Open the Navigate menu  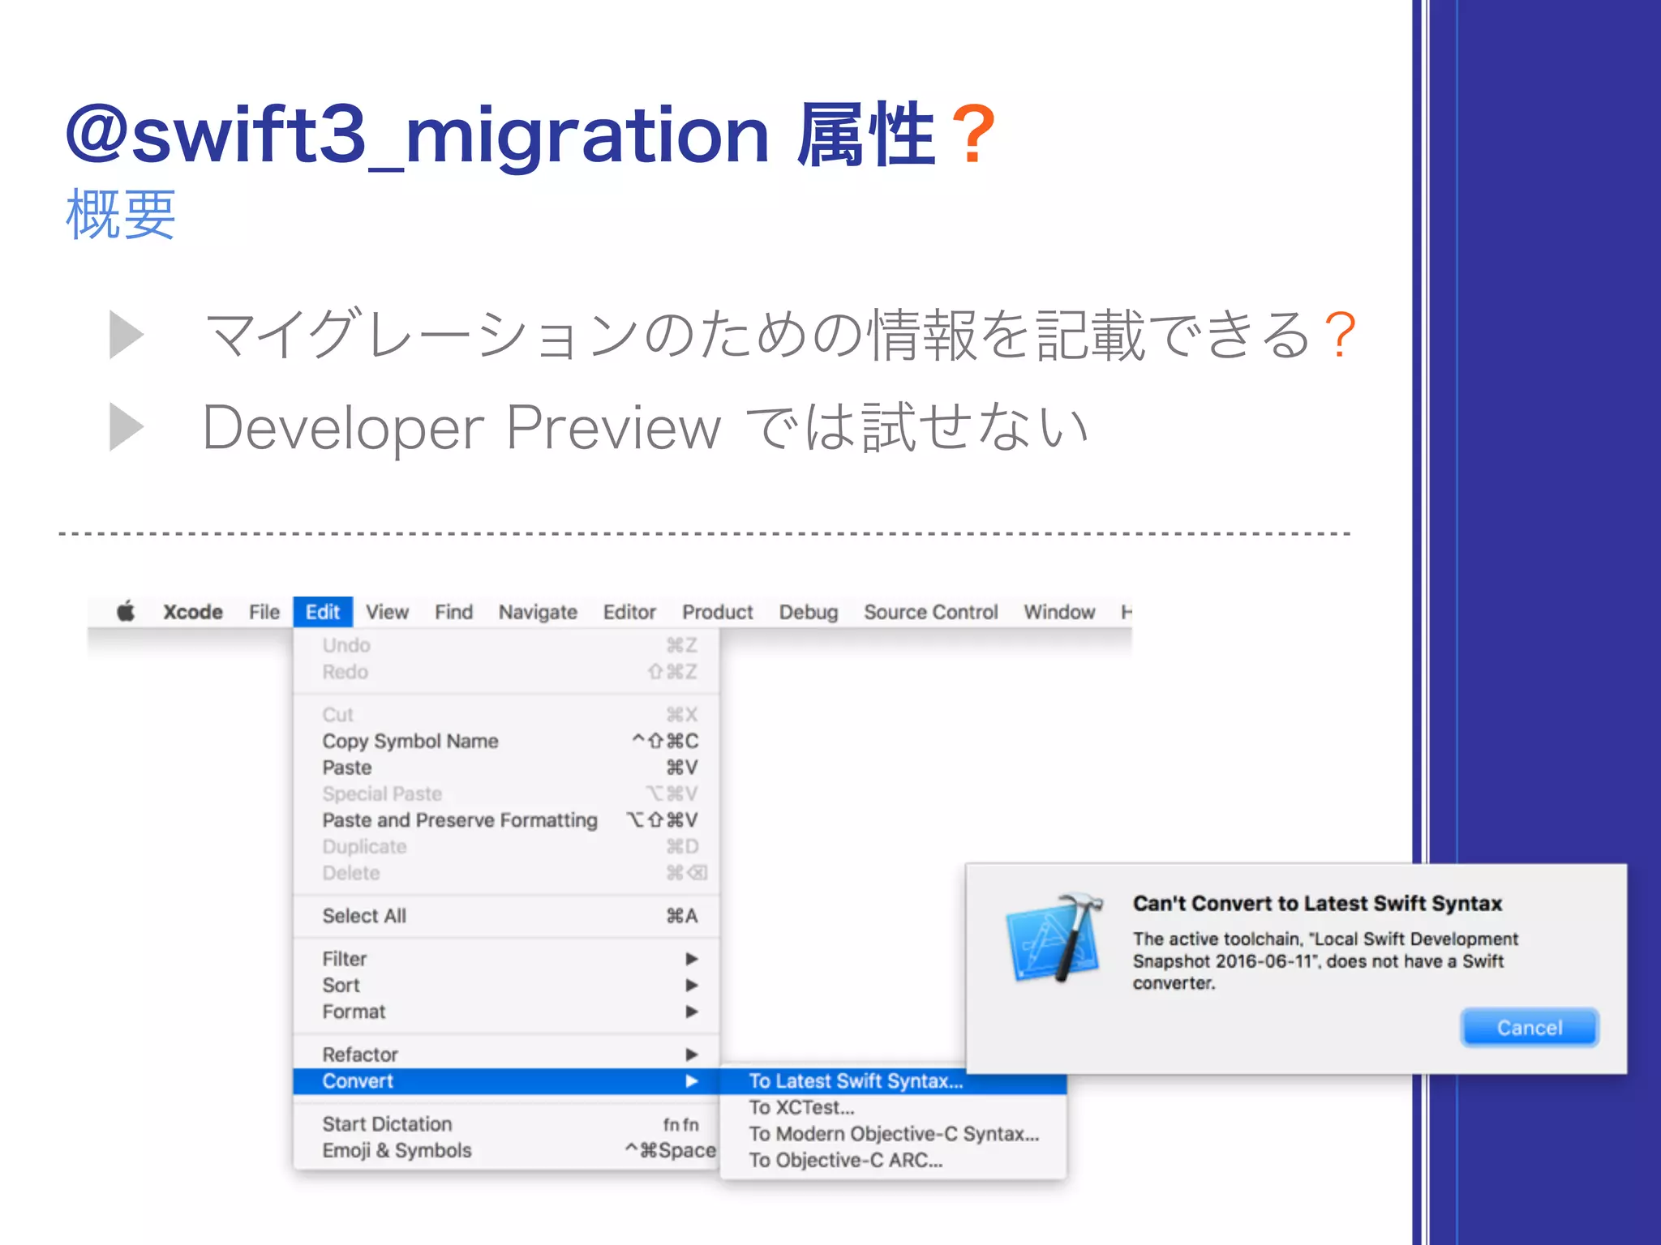(x=538, y=612)
